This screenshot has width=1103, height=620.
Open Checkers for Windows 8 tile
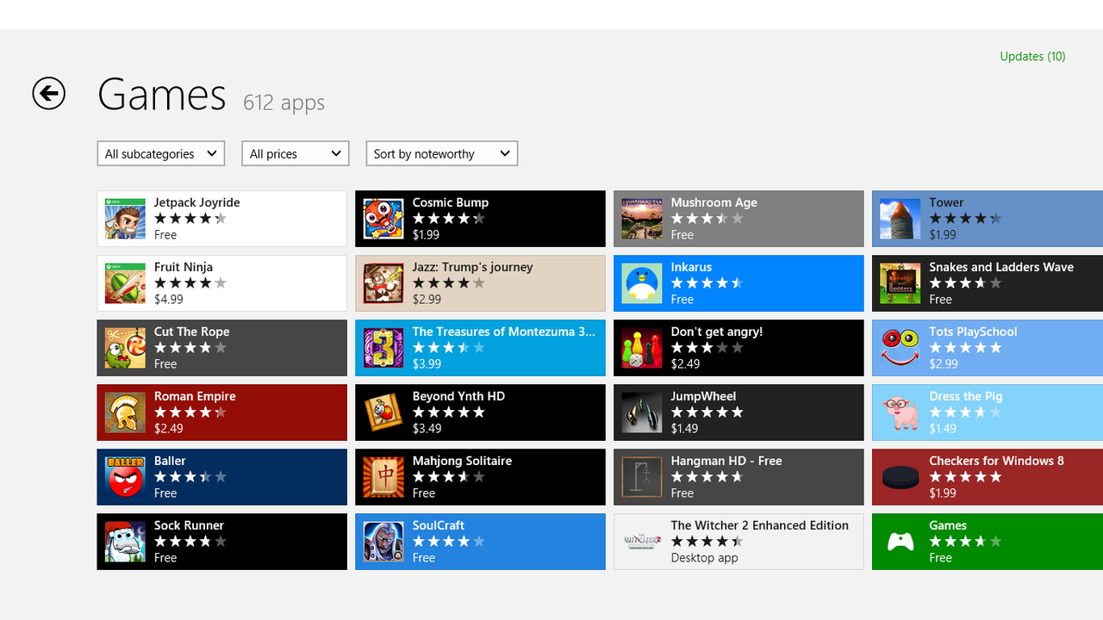[x=988, y=477]
